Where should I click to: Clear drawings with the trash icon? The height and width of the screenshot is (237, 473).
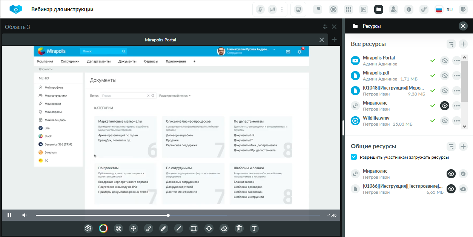coord(239,228)
